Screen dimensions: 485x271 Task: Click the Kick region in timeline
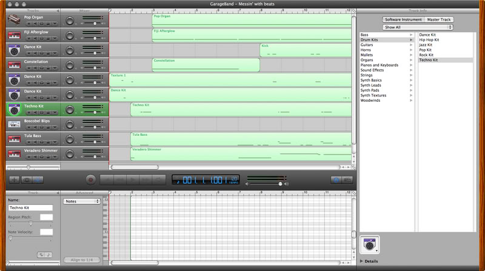pos(306,50)
